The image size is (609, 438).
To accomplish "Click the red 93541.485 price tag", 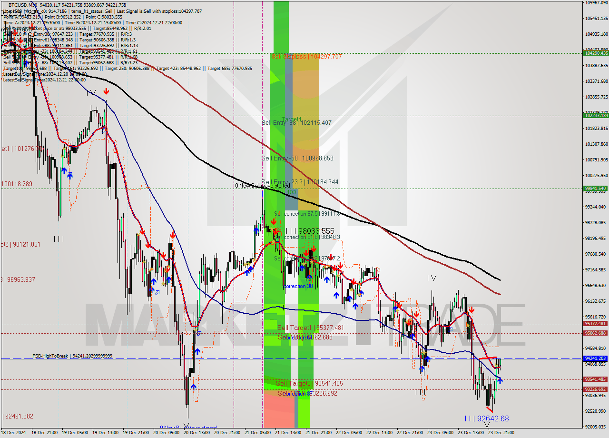I will [x=596, y=379].
